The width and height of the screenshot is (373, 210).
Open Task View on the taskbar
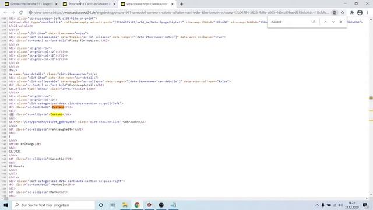112,205
